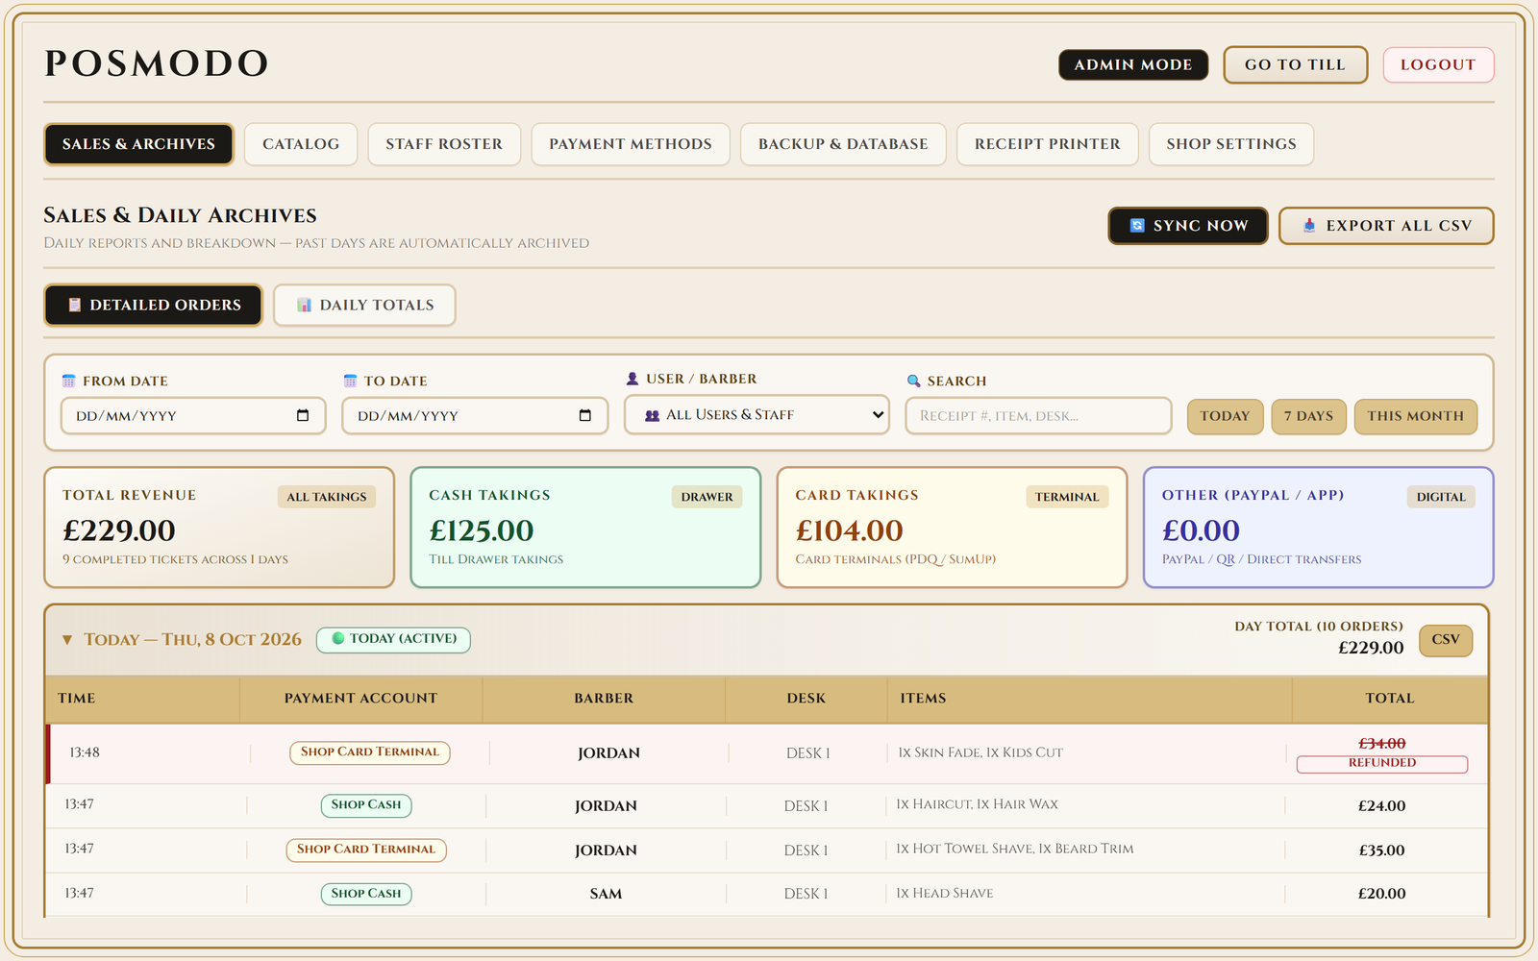1538x961 pixels.
Task: Focus the To Date input field
Action: coord(475,416)
